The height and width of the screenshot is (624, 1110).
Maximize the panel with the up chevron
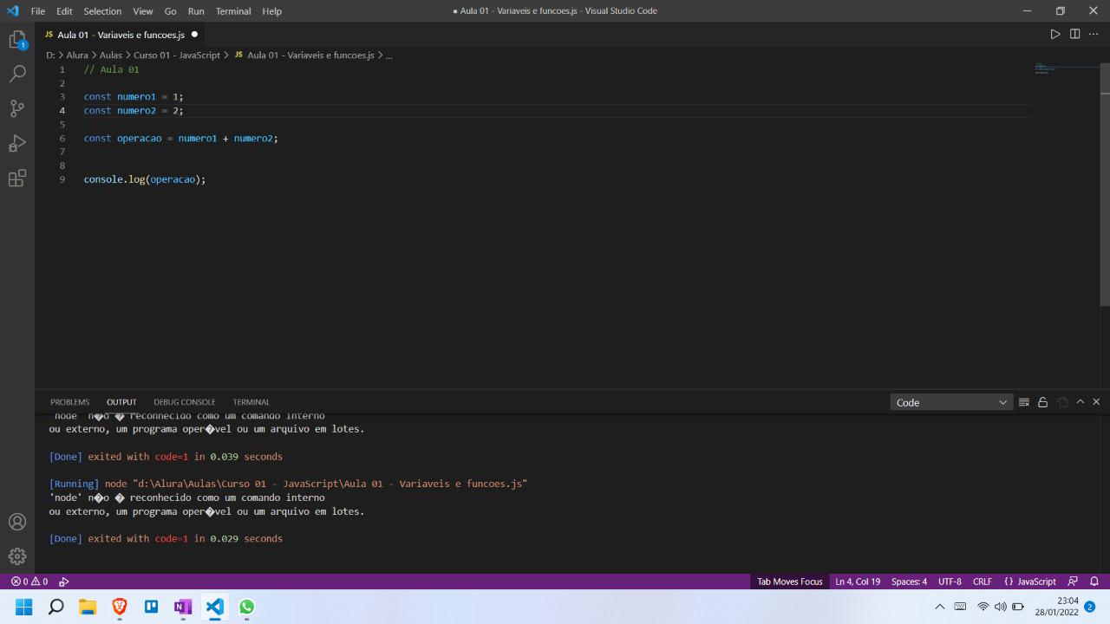pyautogui.click(x=1081, y=402)
